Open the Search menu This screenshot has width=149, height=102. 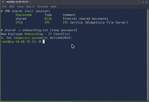[30, 7]
